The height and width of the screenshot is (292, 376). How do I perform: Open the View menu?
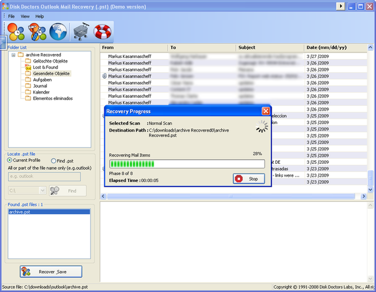[25, 16]
